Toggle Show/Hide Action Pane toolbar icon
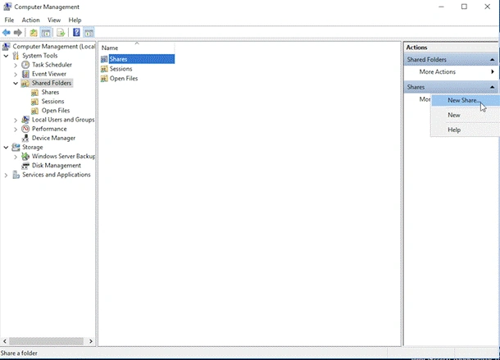Viewport: 500px width, 360px height. [89, 33]
